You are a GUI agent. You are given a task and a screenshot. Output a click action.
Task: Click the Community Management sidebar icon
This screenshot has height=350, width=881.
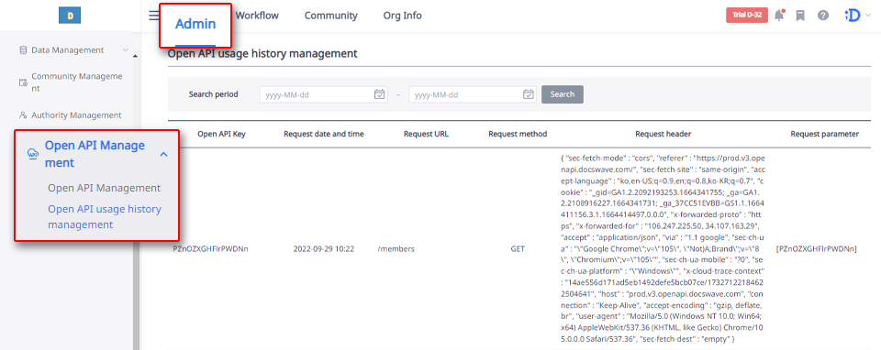click(x=23, y=82)
